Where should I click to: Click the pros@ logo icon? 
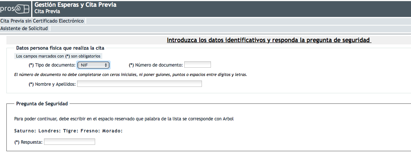click(x=15, y=8)
